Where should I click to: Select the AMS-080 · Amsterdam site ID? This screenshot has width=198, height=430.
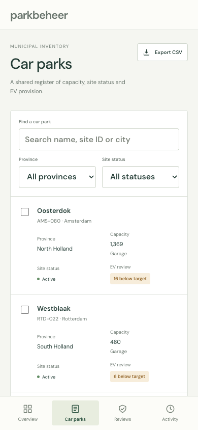pyautogui.click(x=64, y=221)
